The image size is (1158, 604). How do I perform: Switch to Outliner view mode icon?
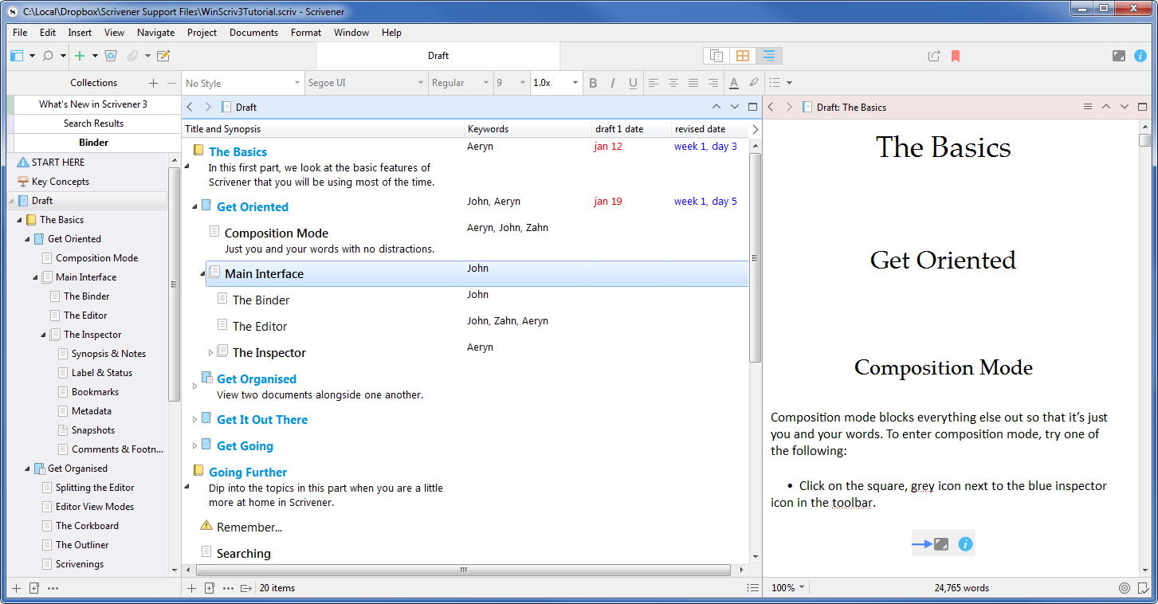[x=769, y=56]
